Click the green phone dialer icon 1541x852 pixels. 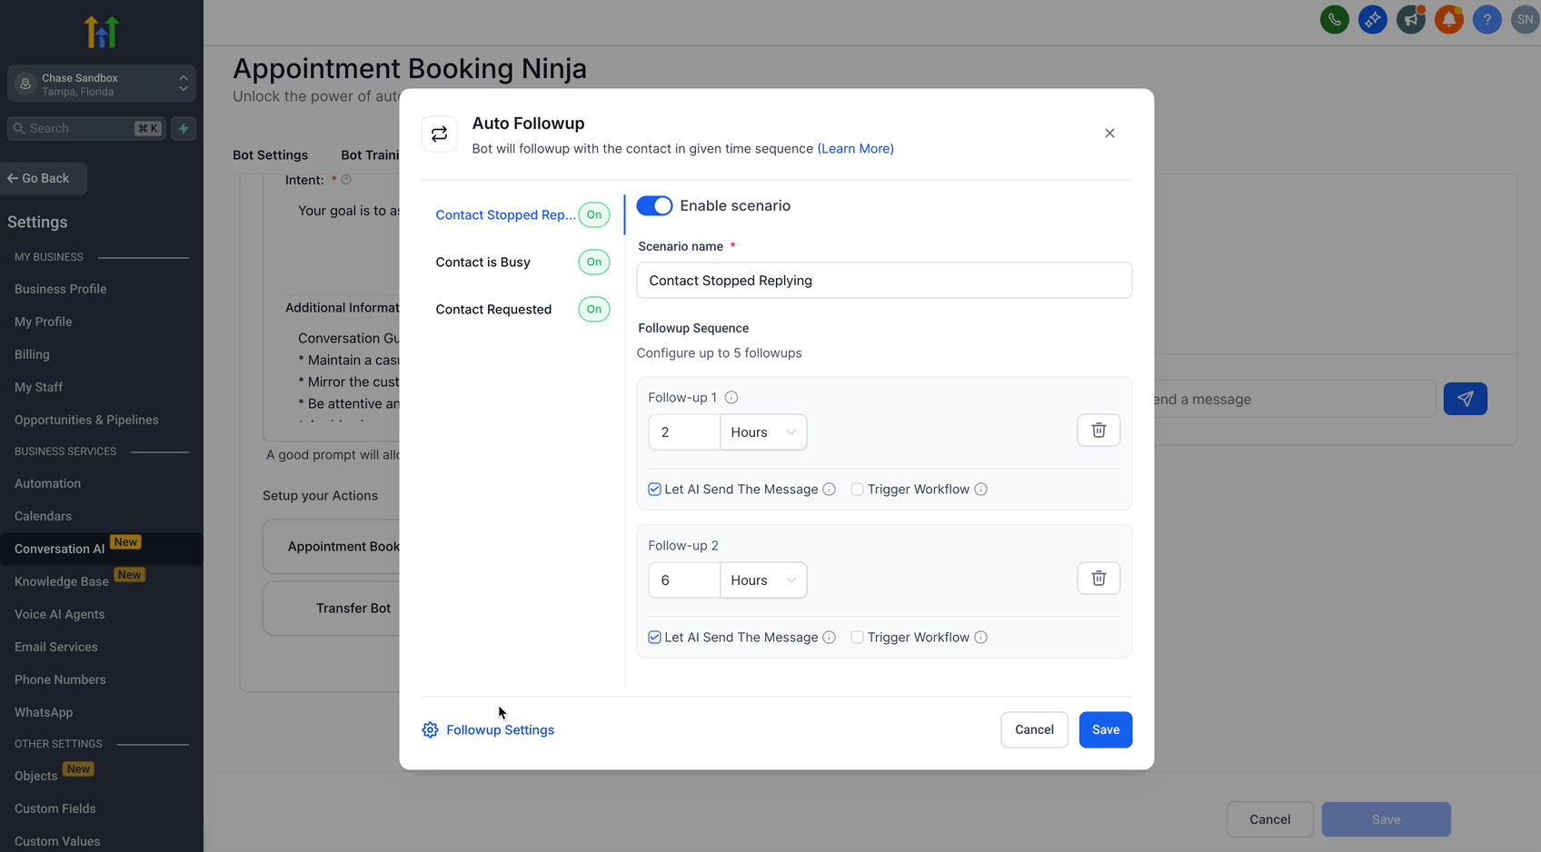pyautogui.click(x=1334, y=19)
